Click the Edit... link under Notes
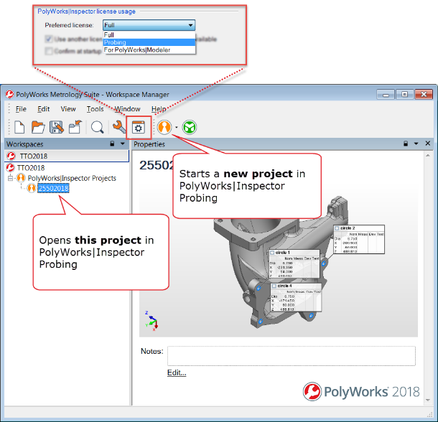Viewport: 438px width, 422px height. click(x=177, y=372)
